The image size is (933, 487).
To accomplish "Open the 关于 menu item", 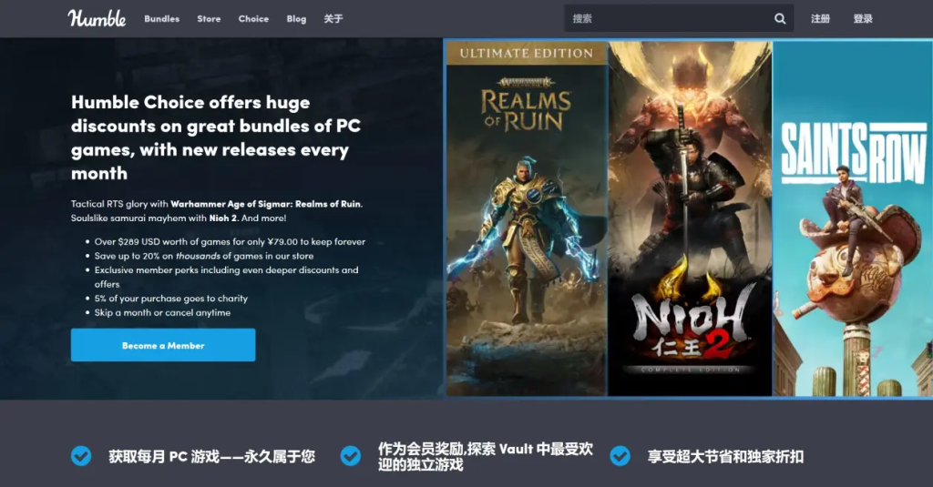I will click(x=333, y=18).
